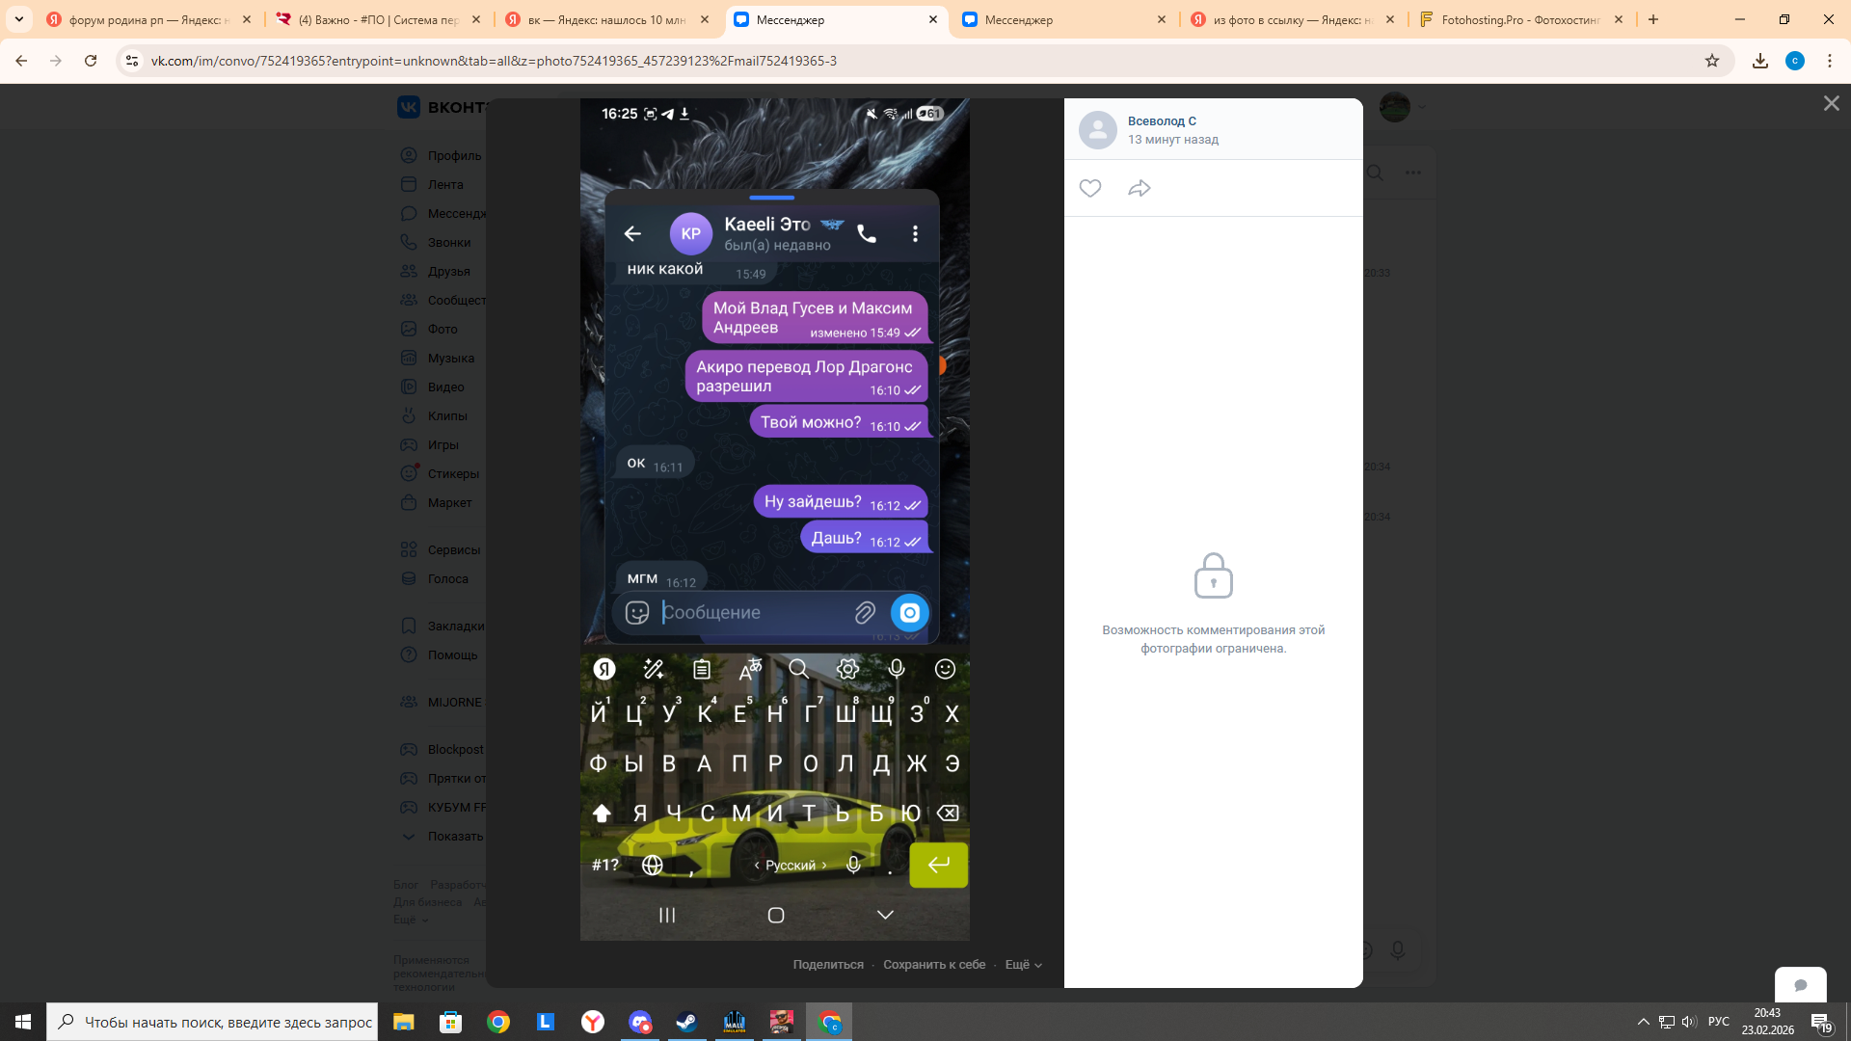Open Всеволод С profile link
The height and width of the screenshot is (1041, 1851).
1162,120
